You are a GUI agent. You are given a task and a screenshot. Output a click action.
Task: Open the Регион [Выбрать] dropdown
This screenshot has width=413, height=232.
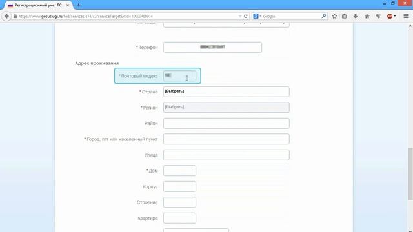(x=227, y=108)
